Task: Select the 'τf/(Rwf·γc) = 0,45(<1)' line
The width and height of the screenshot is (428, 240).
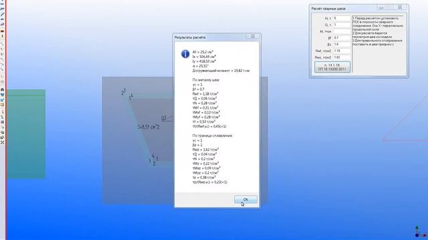Action: [x=209, y=126]
